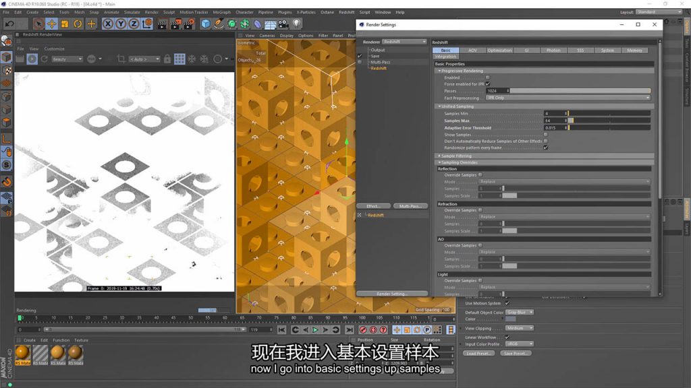Viewport: 691px width, 388px height.
Task: Click the deformer capsule icon
Action: [257, 24]
